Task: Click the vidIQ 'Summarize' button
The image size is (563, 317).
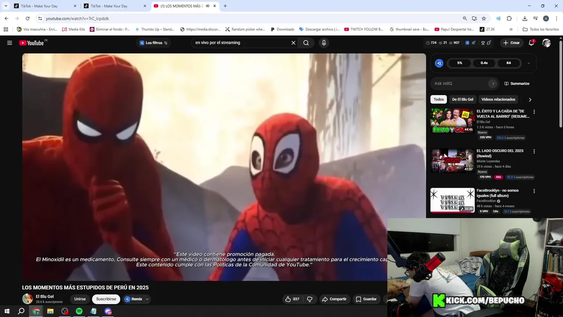Action: [517, 84]
